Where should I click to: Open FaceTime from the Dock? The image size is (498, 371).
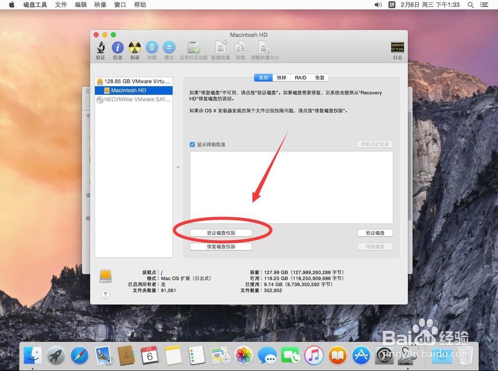(x=290, y=355)
